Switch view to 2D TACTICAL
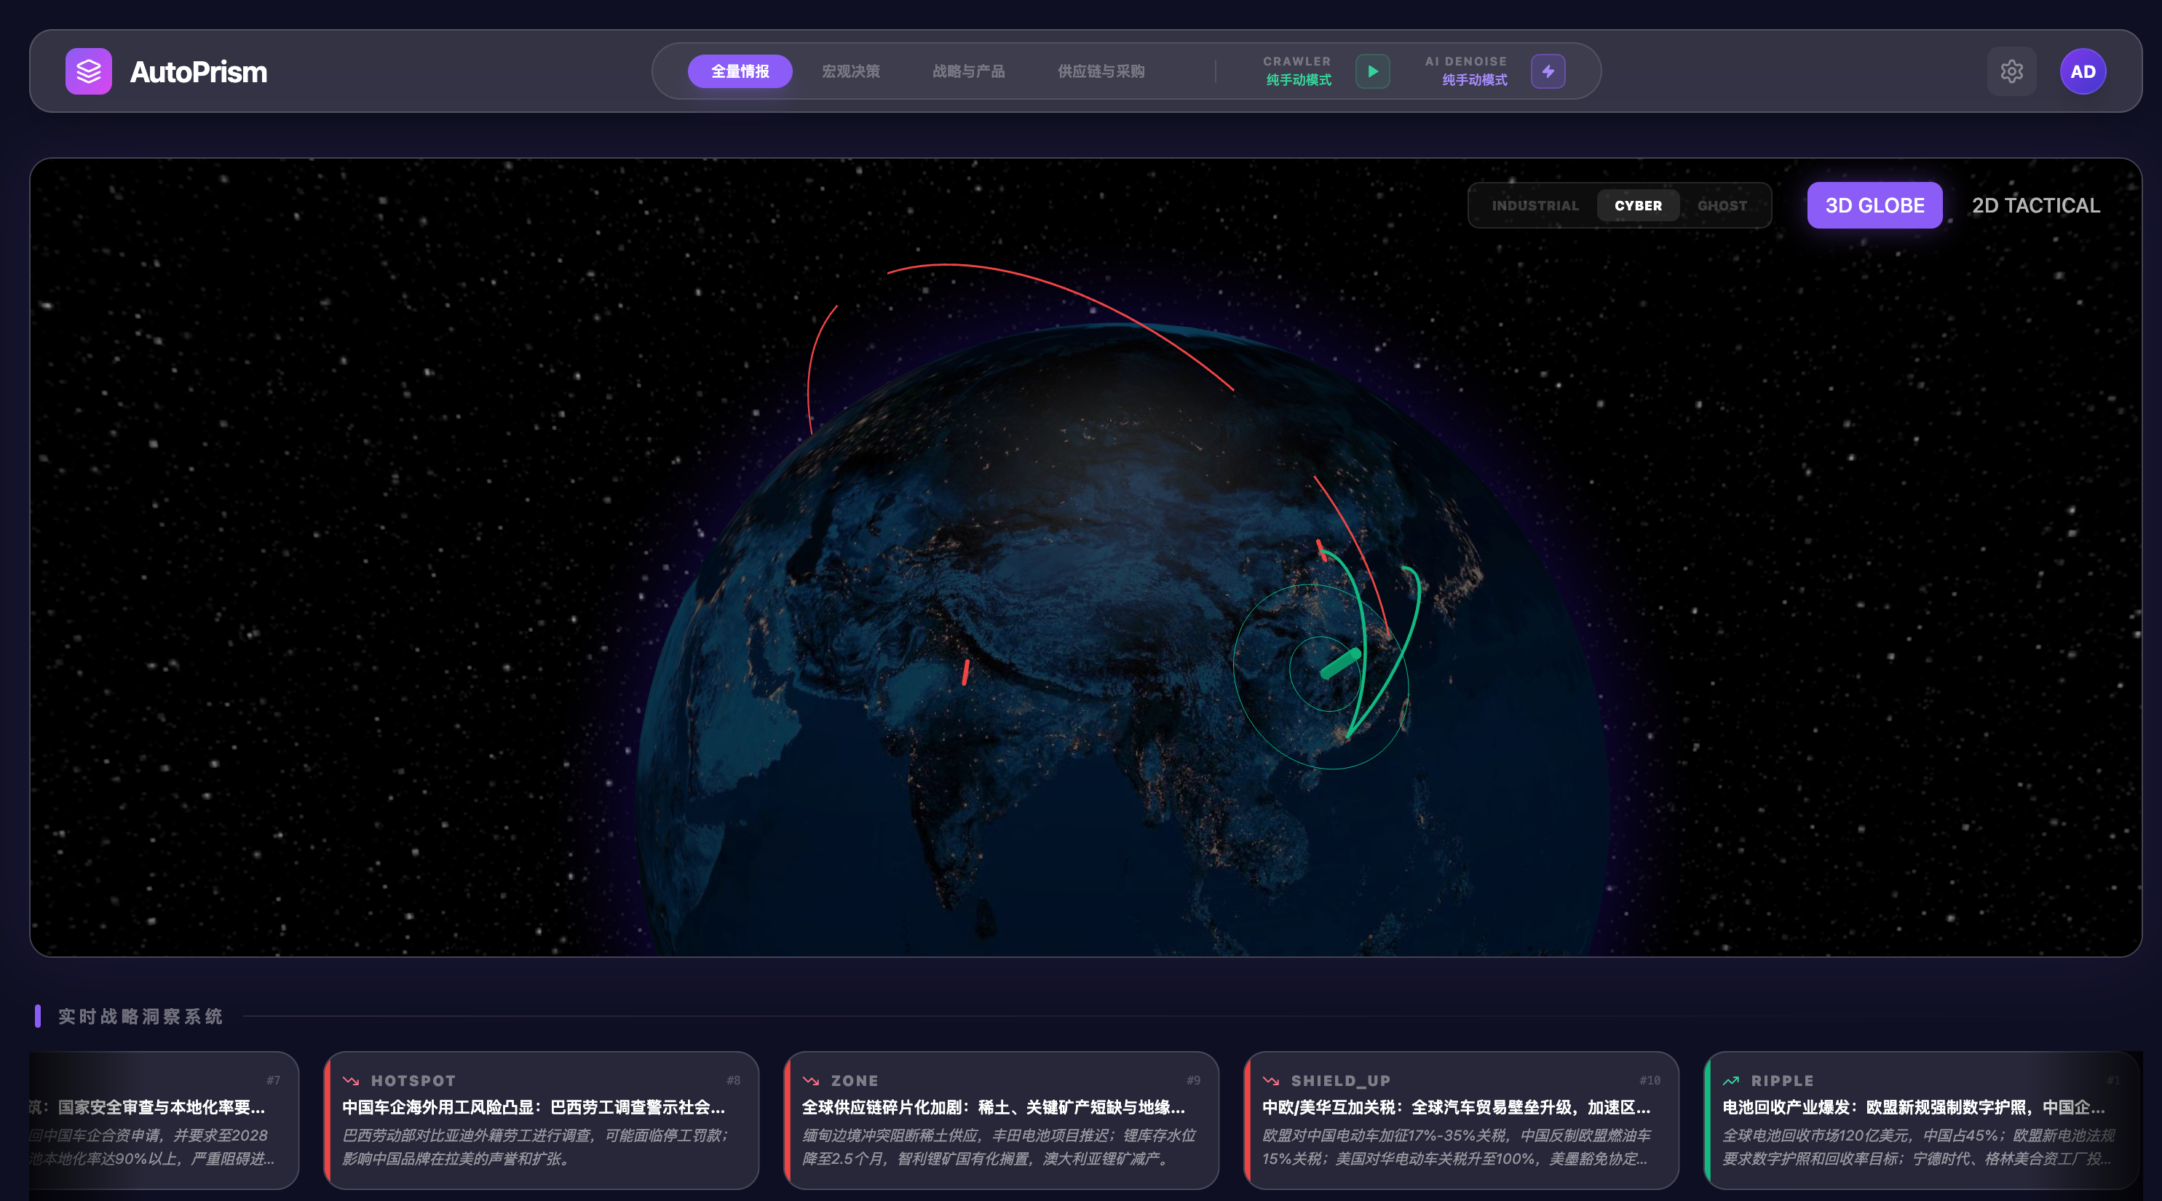Image resolution: width=2162 pixels, height=1201 pixels. coord(2035,205)
